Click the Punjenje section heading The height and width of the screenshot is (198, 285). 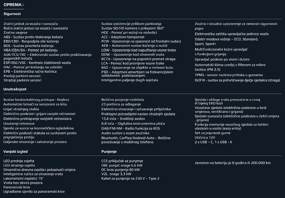pos(109,151)
